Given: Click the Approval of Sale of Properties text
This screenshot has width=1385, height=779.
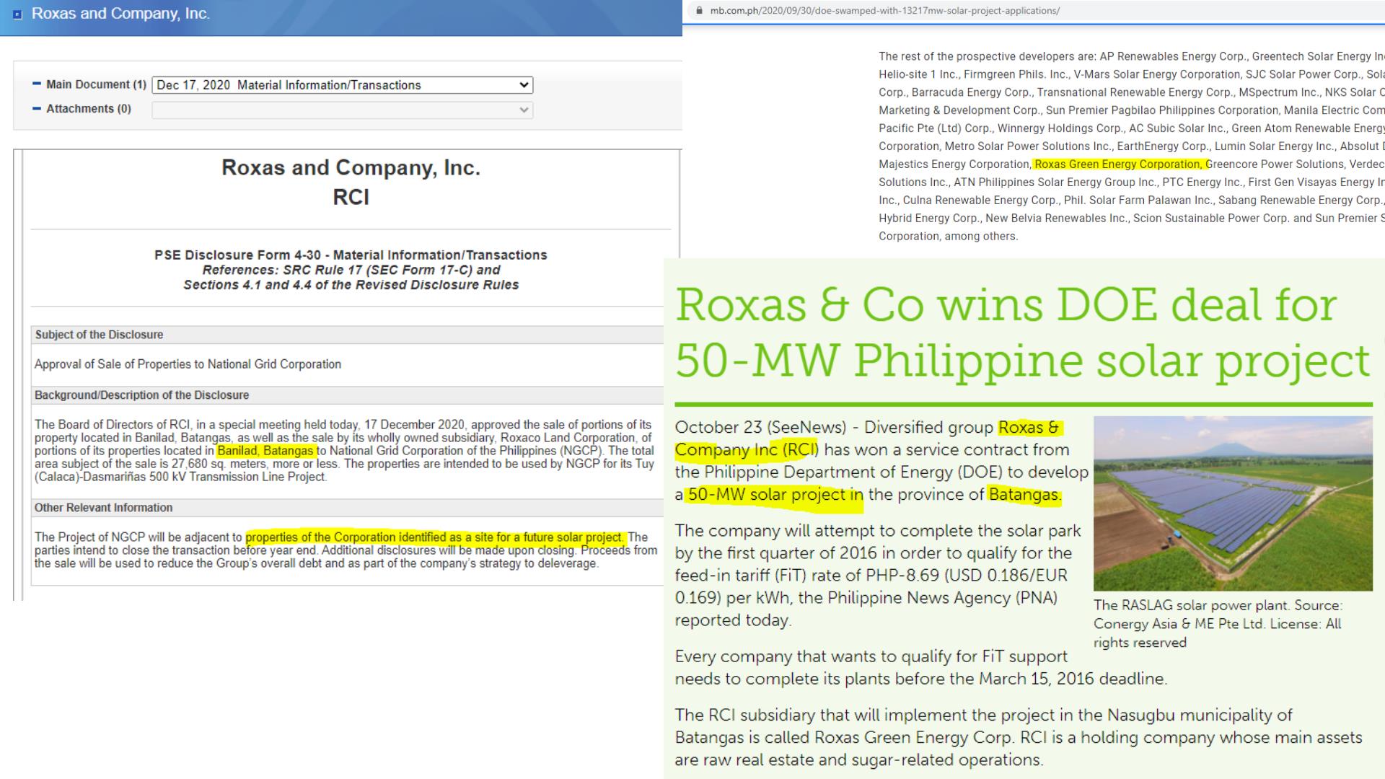Looking at the screenshot, I should click(188, 364).
